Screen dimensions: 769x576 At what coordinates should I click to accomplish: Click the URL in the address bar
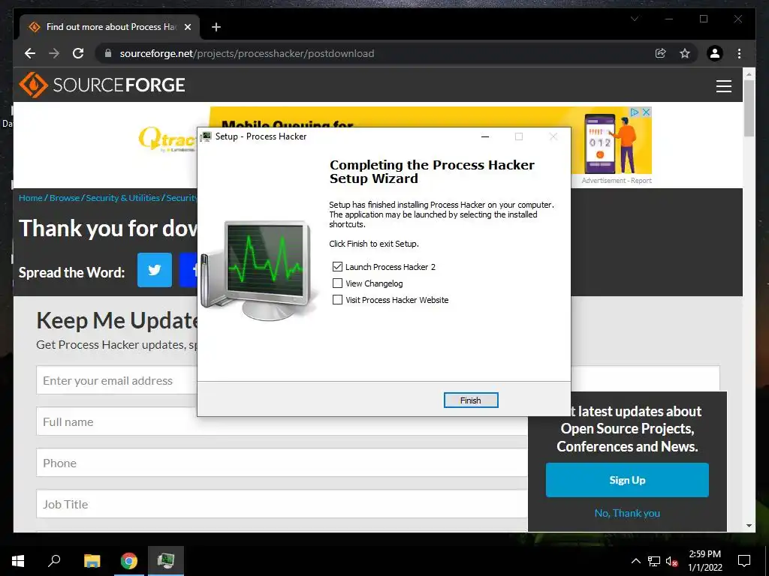click(x=246, y=53)
